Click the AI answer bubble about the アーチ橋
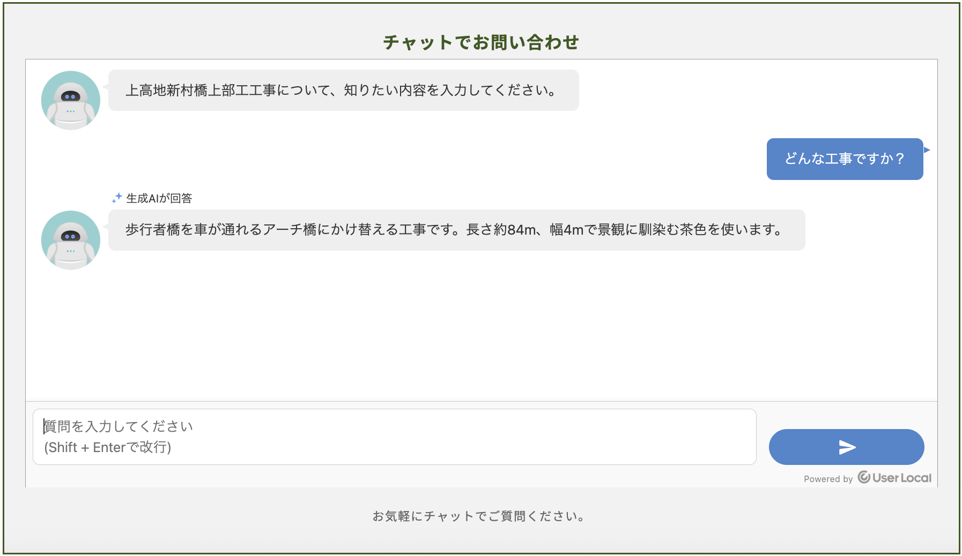The image size is (962, 556). click(457, 230)
